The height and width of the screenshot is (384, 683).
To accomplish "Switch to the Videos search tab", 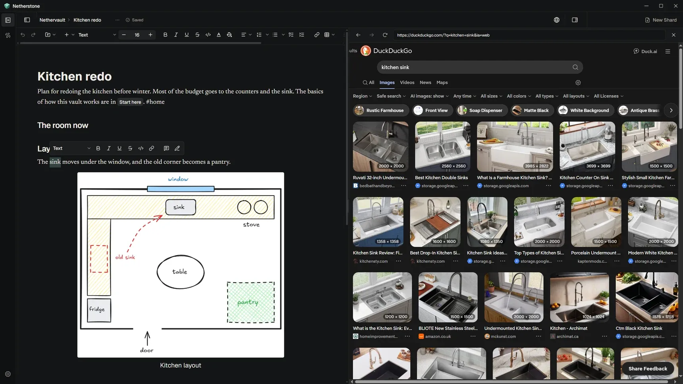I will (407, 83).
